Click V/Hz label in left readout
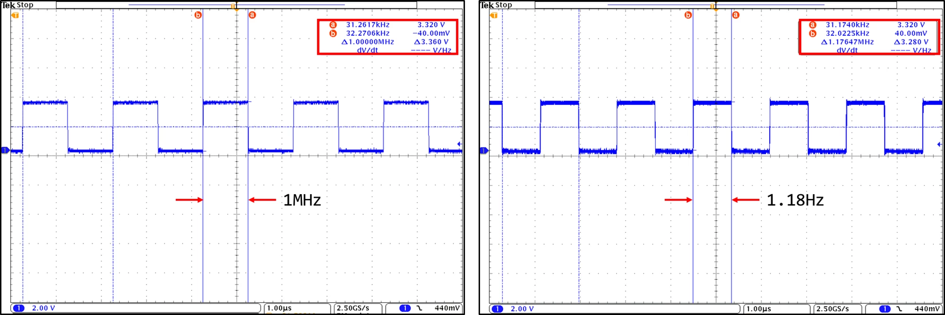The height and width of the screenshot is (315, 945). click(442, 50)
